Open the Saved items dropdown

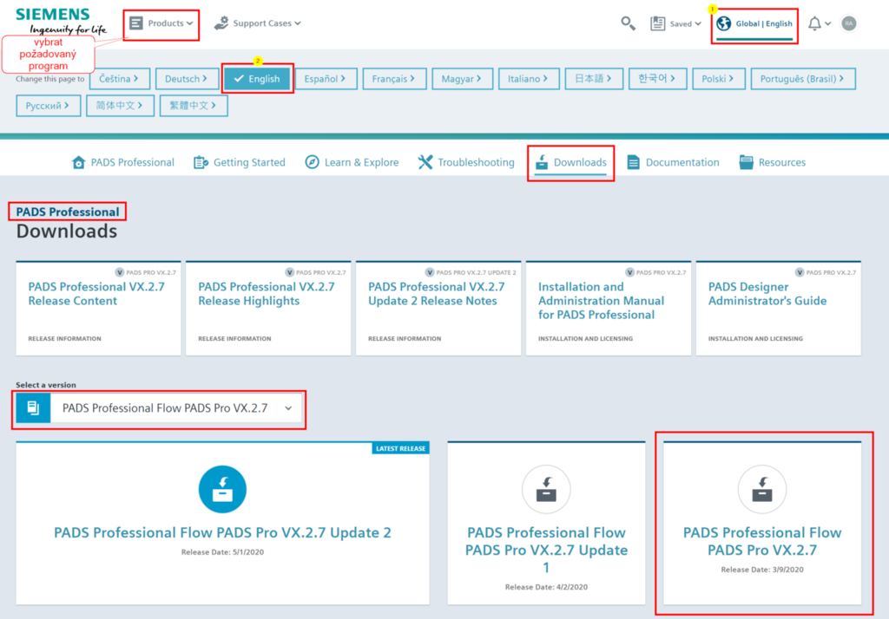(675, 23)
